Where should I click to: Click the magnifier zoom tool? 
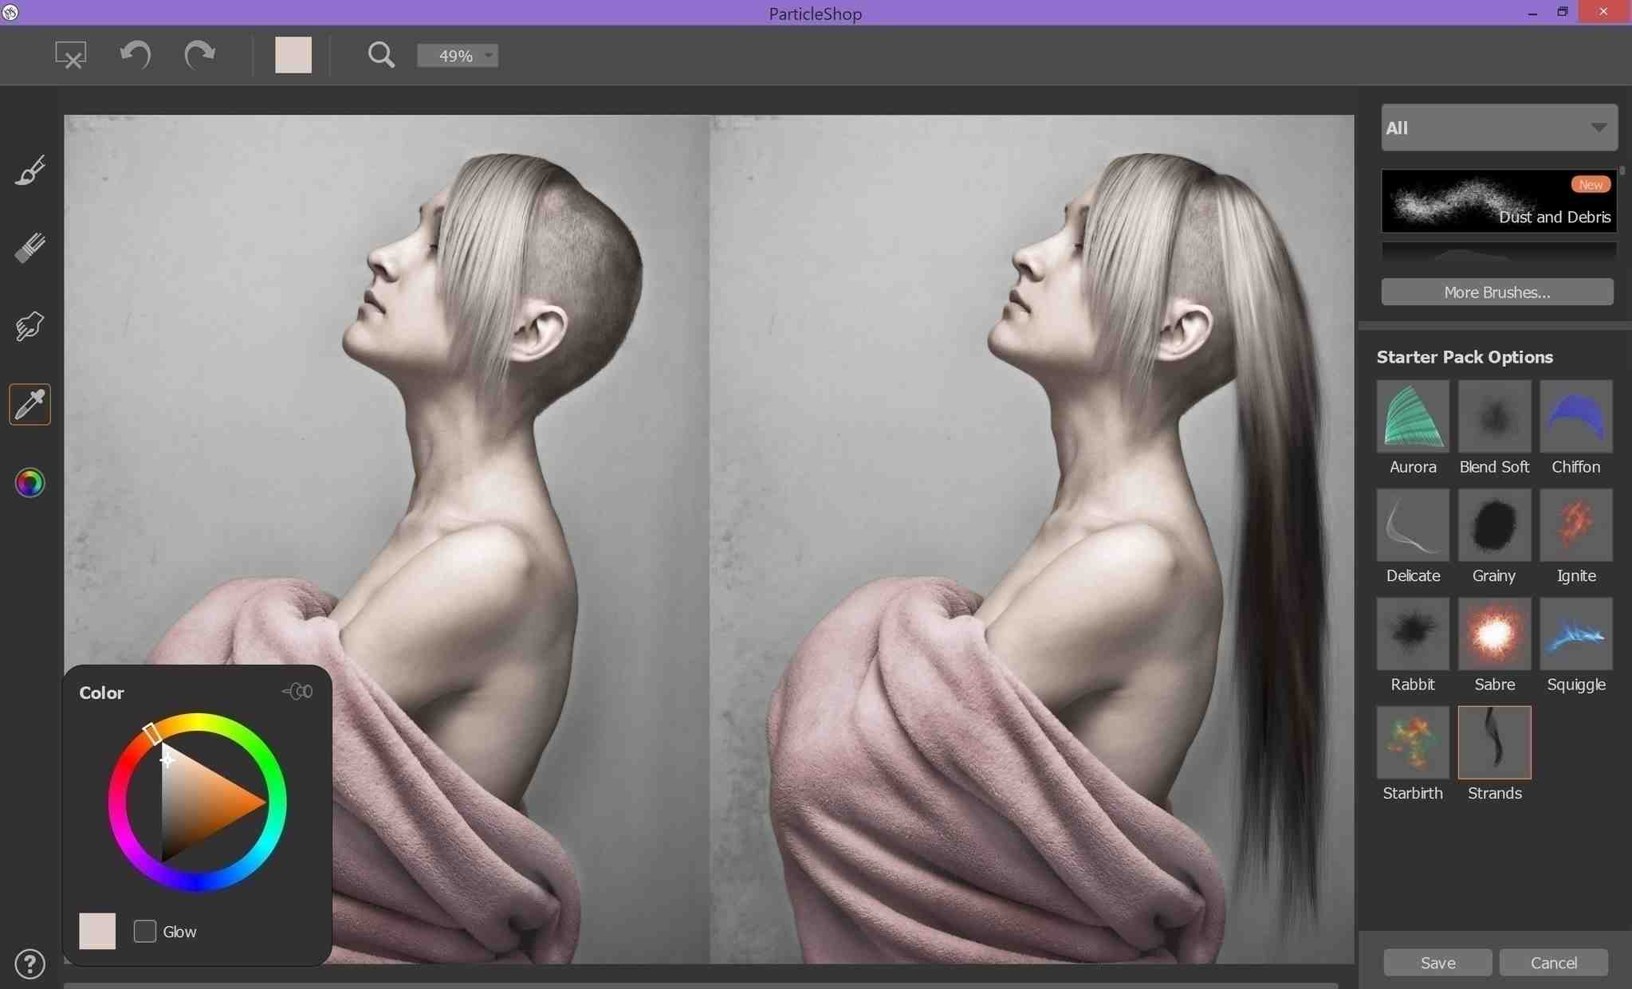(x=381, y=55)
